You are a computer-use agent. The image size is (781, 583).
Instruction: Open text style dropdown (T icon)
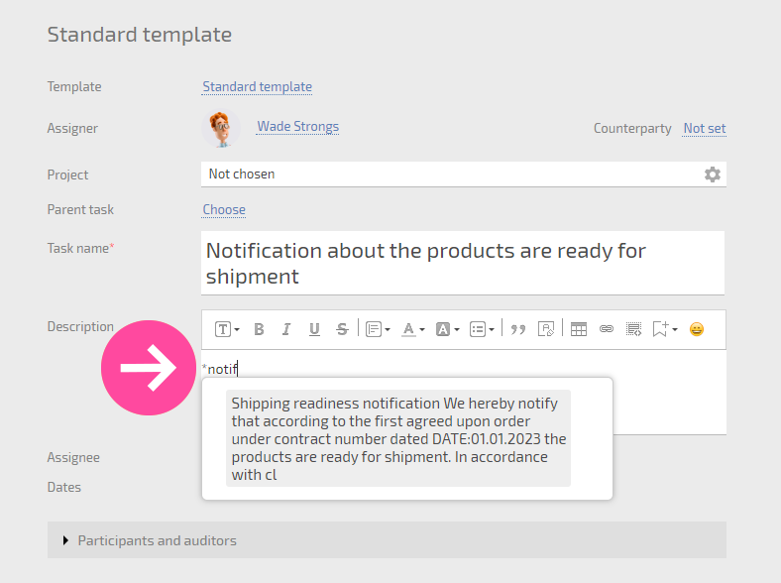(227, 329)
